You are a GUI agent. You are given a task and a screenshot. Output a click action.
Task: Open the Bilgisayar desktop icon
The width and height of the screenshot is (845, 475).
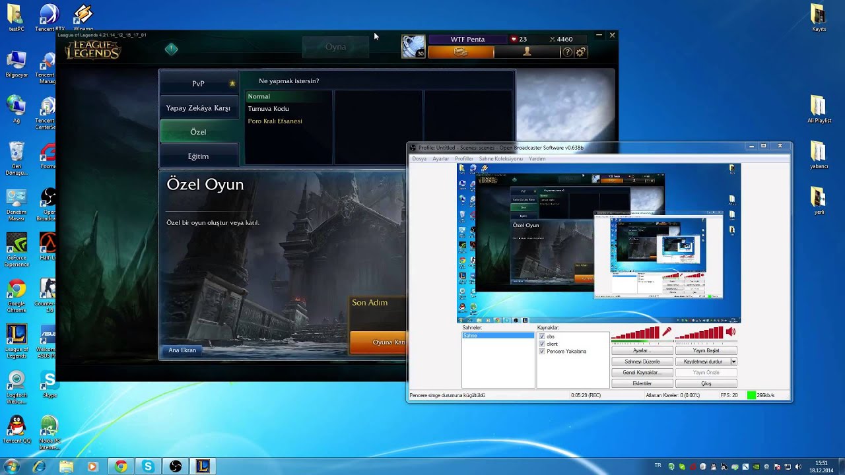pyautogui.click(x=17, y=64)
